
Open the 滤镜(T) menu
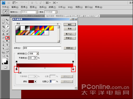52,7
